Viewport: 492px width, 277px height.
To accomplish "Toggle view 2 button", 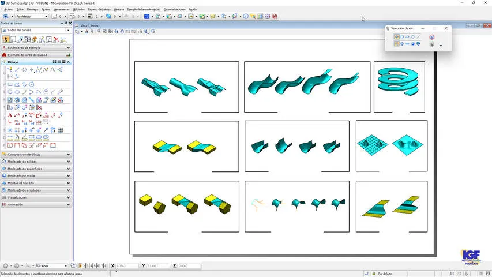I will 84,265.
